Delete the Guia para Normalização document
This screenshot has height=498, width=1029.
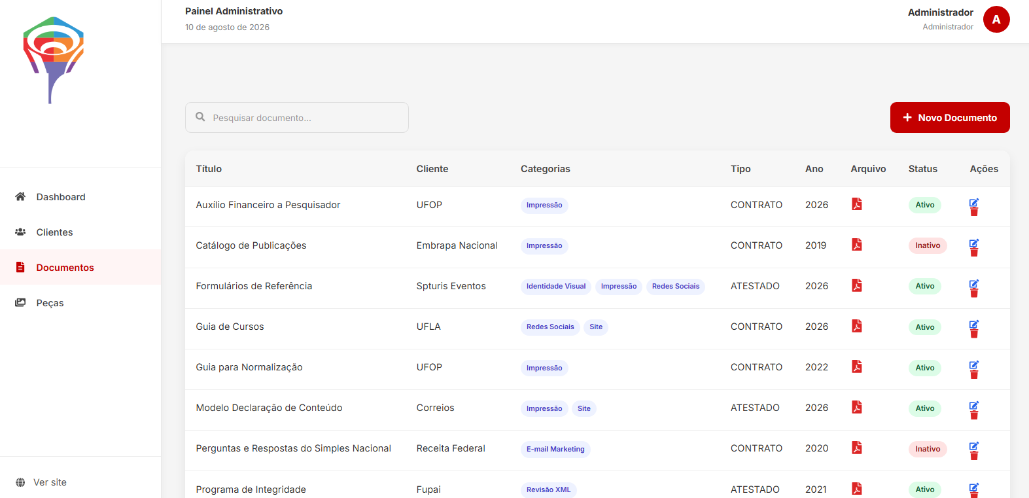point(974,374)
